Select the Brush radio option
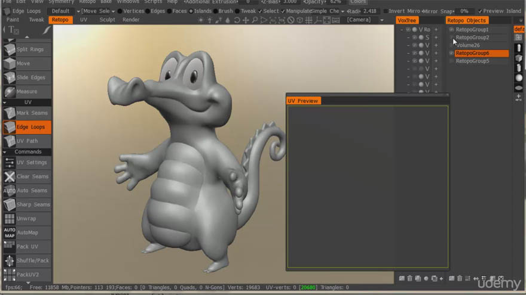Viewport: 526px width, 295px height. coord(223,11)
